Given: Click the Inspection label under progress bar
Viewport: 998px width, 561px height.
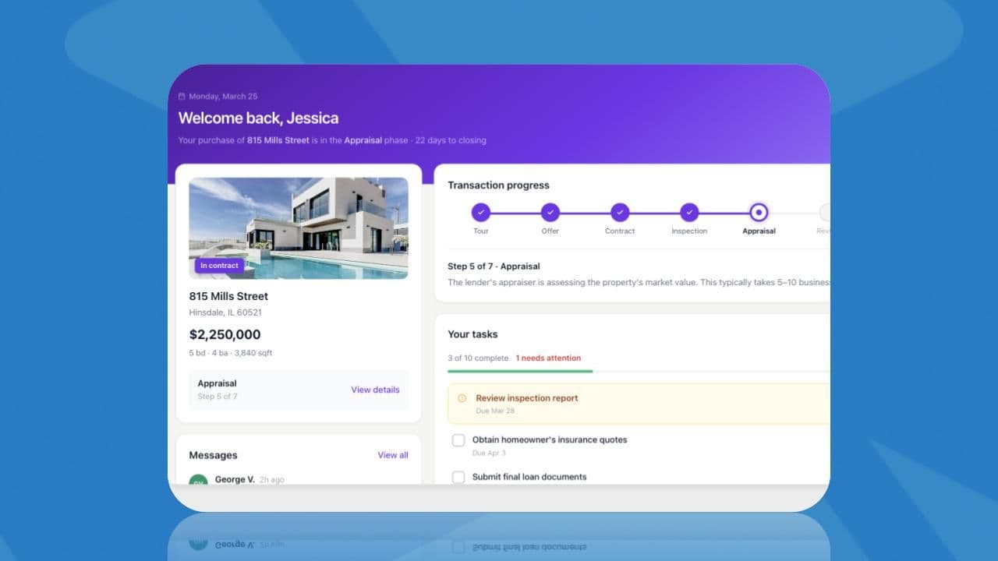Looking at the screenshot, I should coord(689,231).
